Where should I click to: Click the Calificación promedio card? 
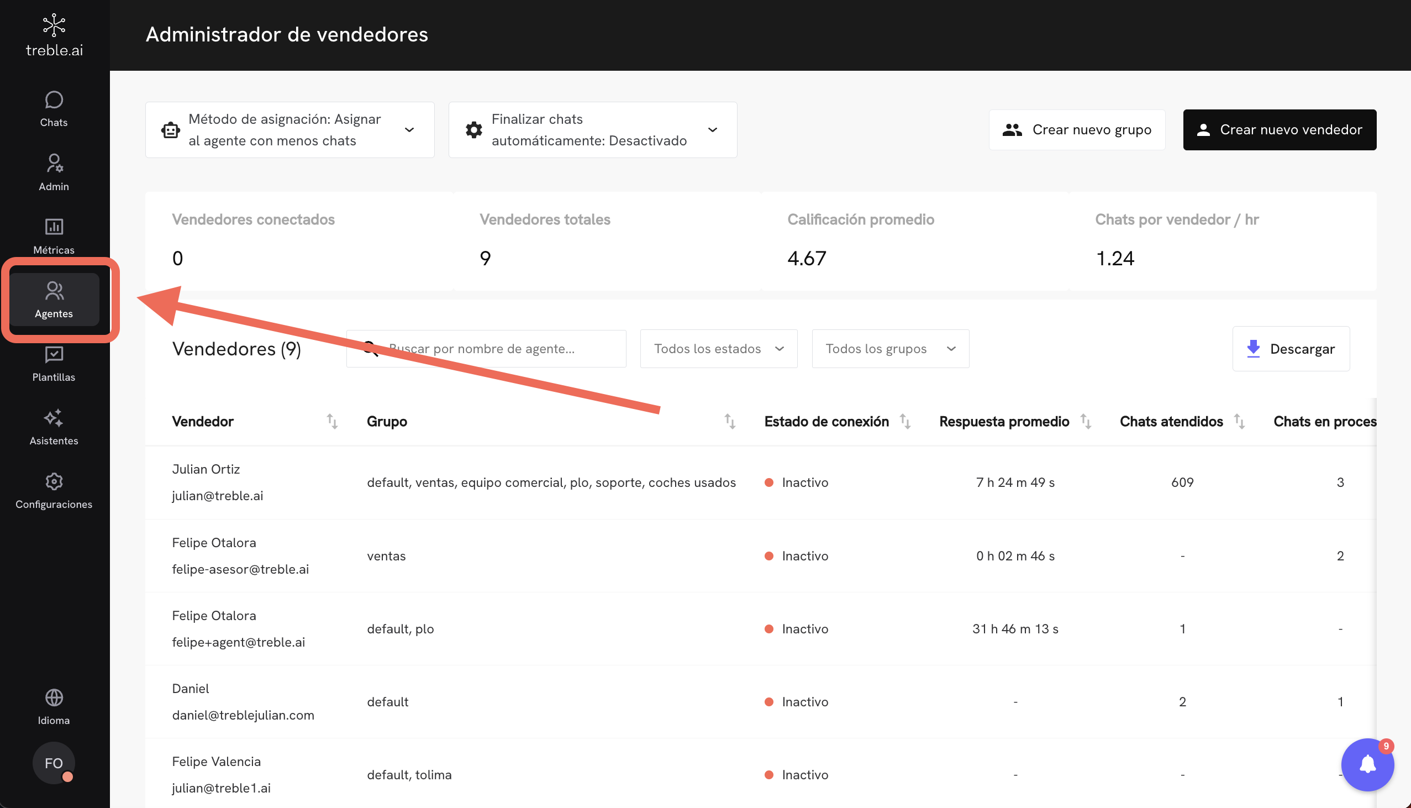(914, 242)
